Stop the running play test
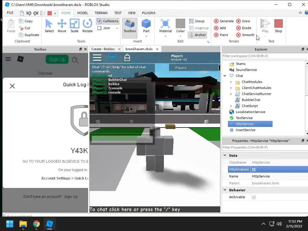This screenshot has width=308, height=231. pyautogui.click(x=278, y=26)
